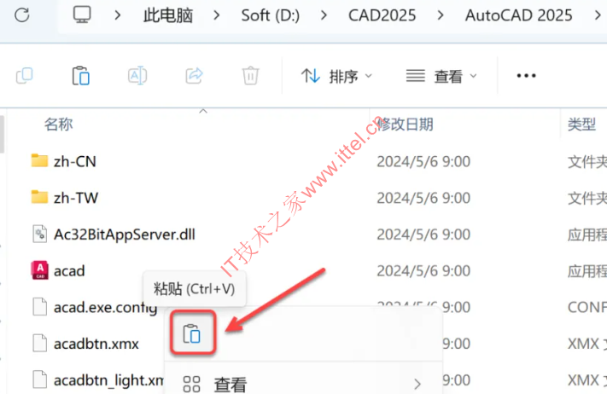Open the 查看 view dropdown in toolbar

441,76
